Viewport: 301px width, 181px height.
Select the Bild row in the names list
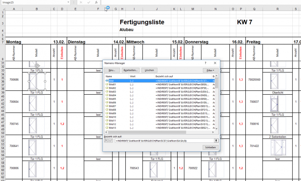160,81
